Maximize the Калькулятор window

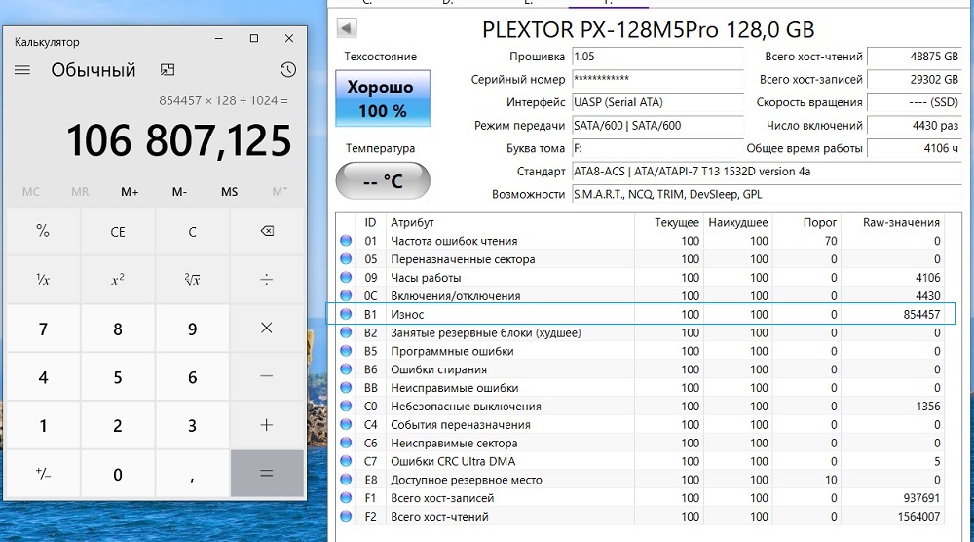(x=254, y=39)
